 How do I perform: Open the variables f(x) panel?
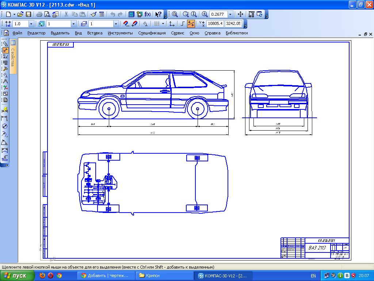click(148, 14)
